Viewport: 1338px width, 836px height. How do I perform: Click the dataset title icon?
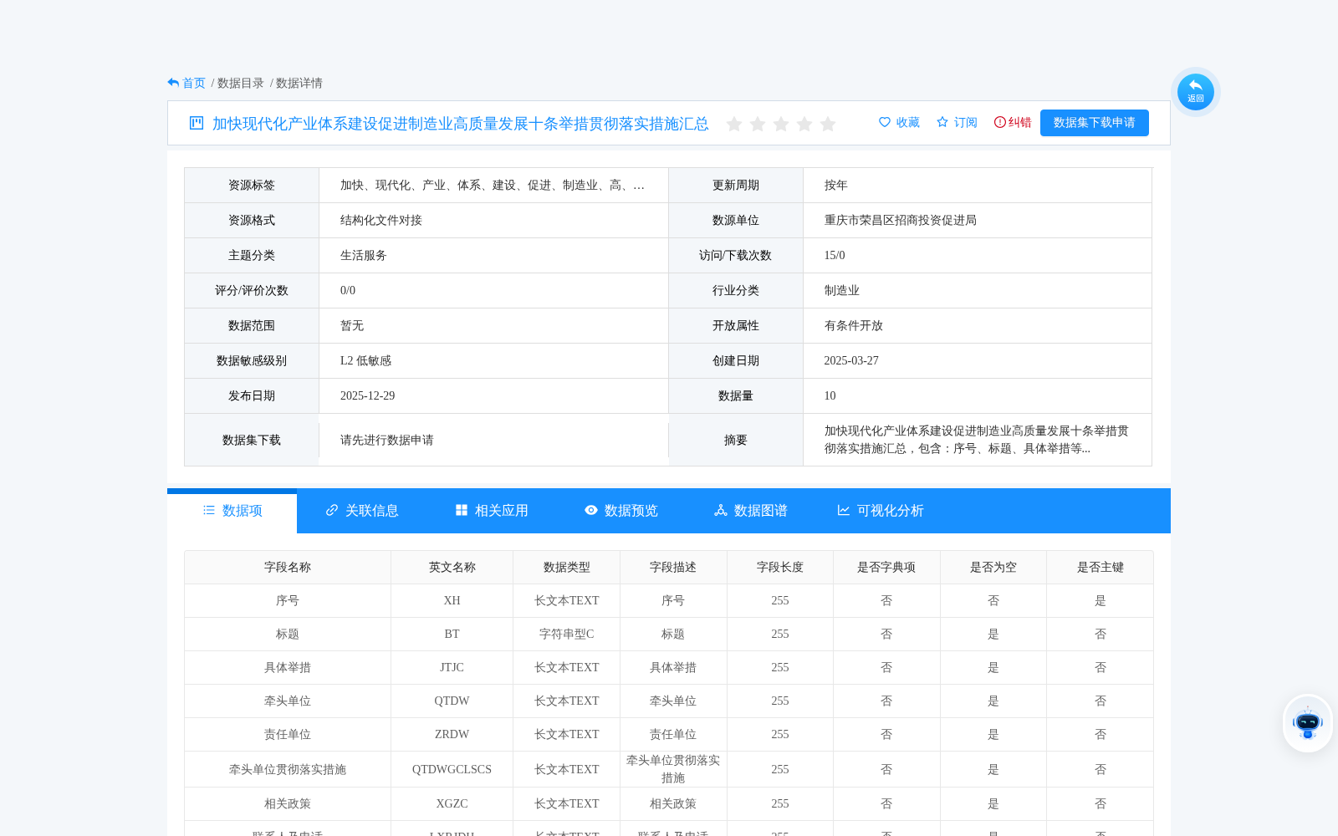(x=197, y=123)
